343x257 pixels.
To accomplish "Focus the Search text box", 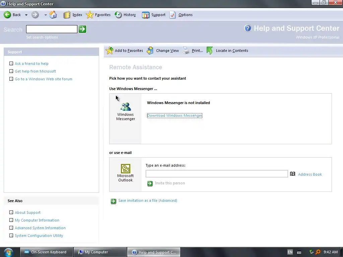I will pyautogui.click(x=52, y=29).
